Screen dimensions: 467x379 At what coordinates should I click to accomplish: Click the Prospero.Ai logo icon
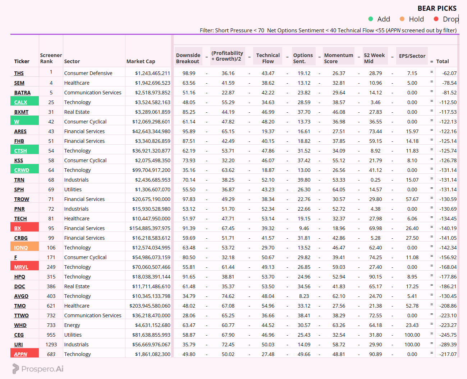[x=15, y=369]
